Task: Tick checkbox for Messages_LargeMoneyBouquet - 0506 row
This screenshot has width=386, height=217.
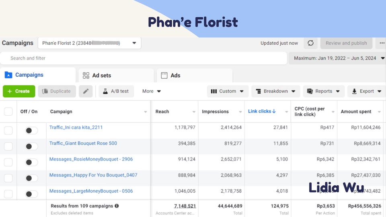Action: tap(8, 194)
